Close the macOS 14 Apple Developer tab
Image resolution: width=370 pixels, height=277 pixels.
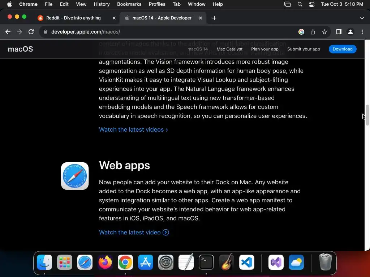click(x=200, y=18)
